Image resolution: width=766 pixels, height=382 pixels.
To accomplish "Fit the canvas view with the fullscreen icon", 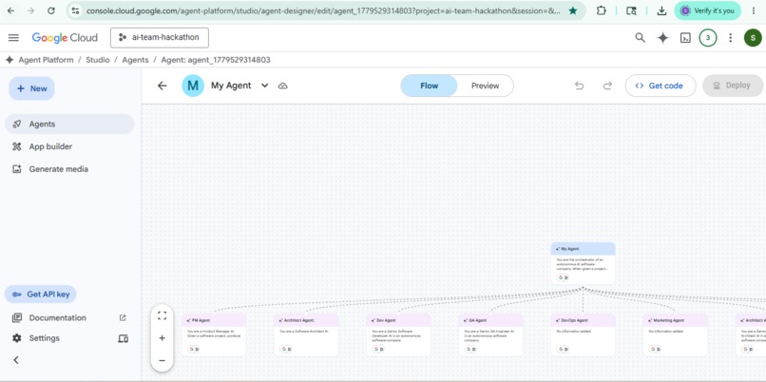I will click(x=163, y=315).
